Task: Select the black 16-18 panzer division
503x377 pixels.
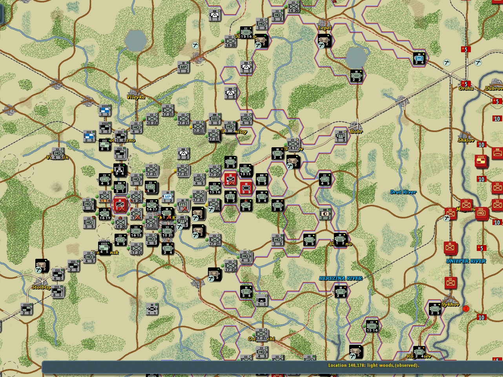Action: (x=136, y=231)
